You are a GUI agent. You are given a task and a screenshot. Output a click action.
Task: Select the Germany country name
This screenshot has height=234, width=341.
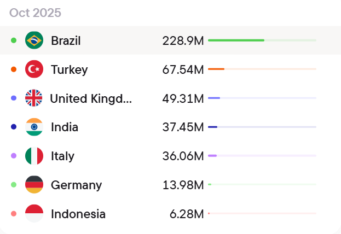click(76, 185)
